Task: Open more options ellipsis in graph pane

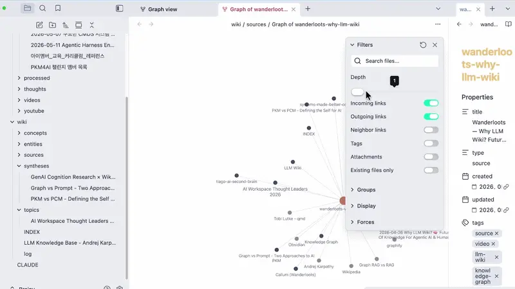Action: pos(438,24)
